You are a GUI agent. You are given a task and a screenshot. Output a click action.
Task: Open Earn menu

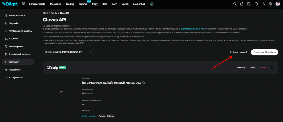[114, 4]
